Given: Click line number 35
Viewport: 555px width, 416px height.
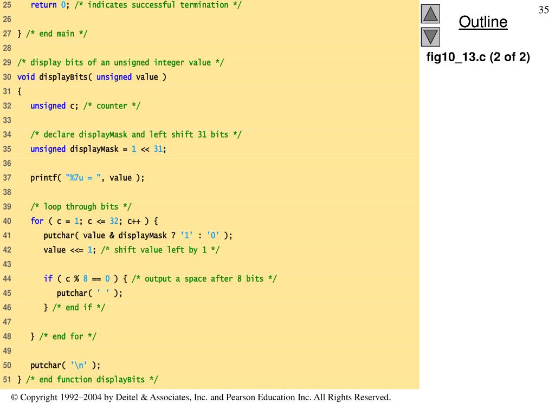Looking at the screenshot, I should pyautogui.click(x=7, y=149).
